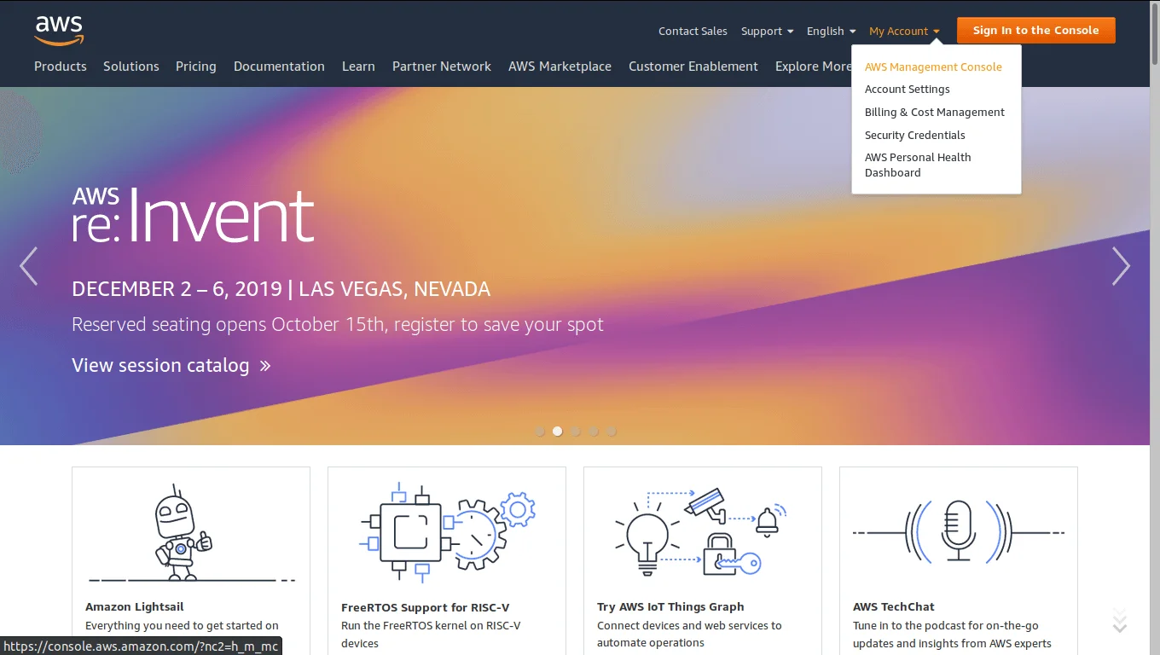1160x655 pixels.
Task: Select Security Credentials menu entry
Action: pos(914,136)
